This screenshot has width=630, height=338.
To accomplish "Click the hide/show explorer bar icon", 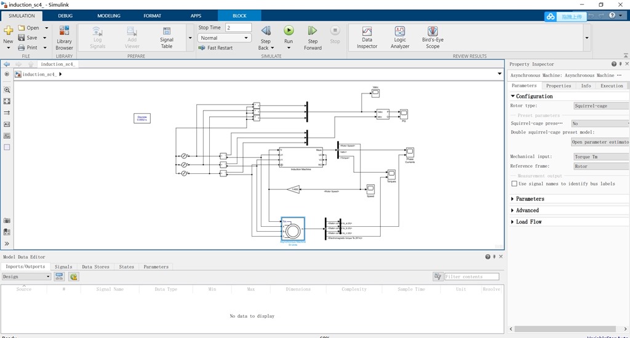I will (x=7, y=74).
